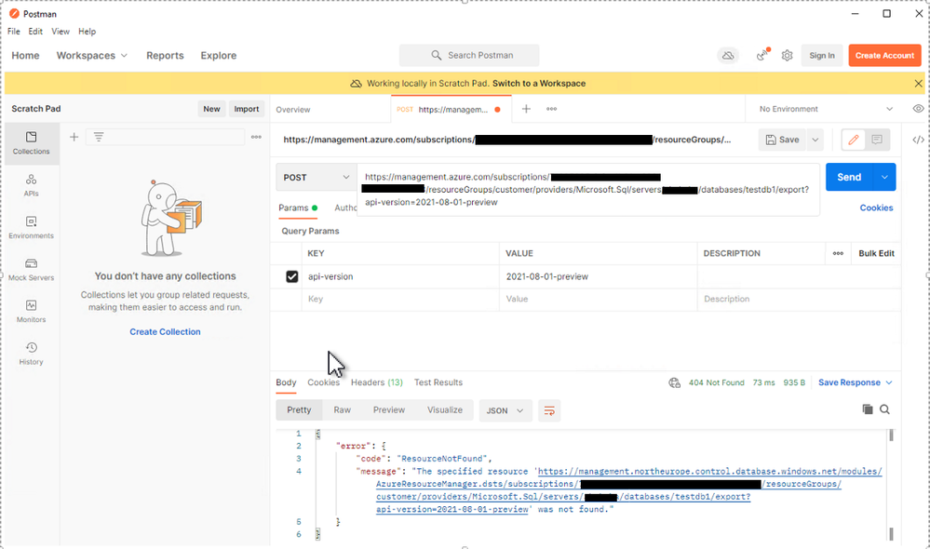930x549 pixels.
Task: Select the Preview response view
Action: tap(389, 410)
